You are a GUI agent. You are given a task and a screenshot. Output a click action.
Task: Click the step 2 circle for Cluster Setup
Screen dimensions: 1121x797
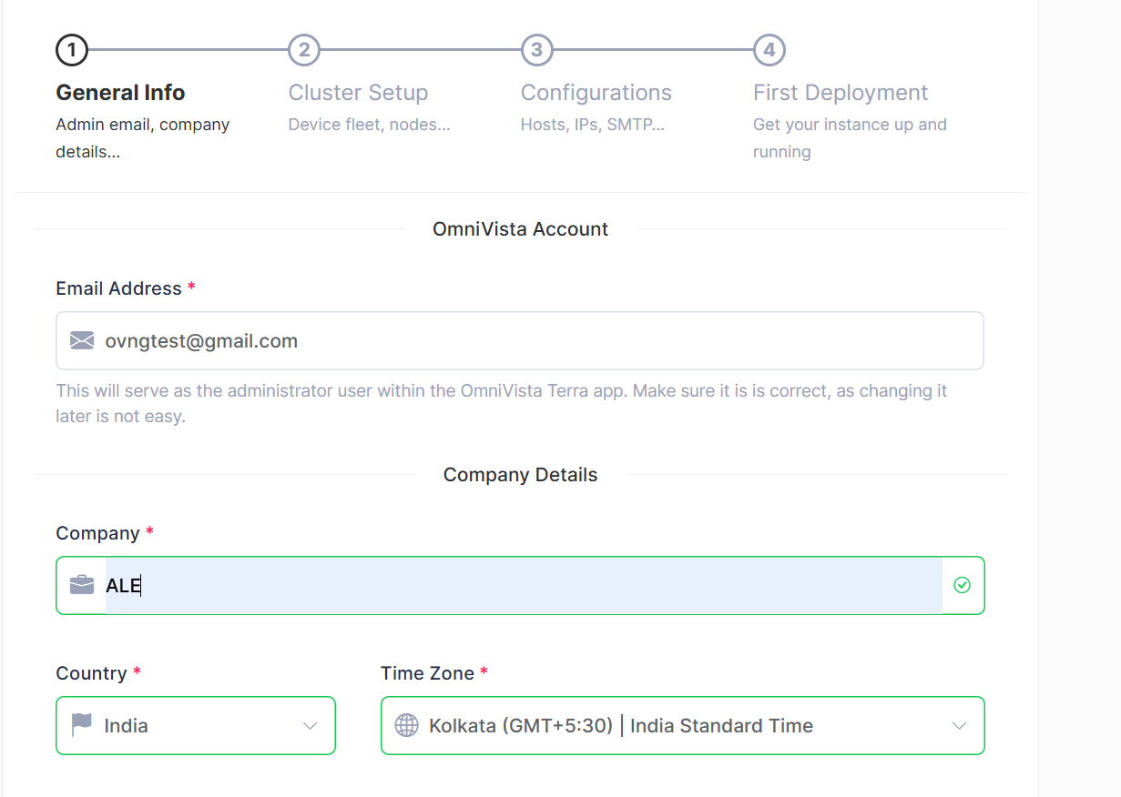pyautogui.click(x=304, y=50)
